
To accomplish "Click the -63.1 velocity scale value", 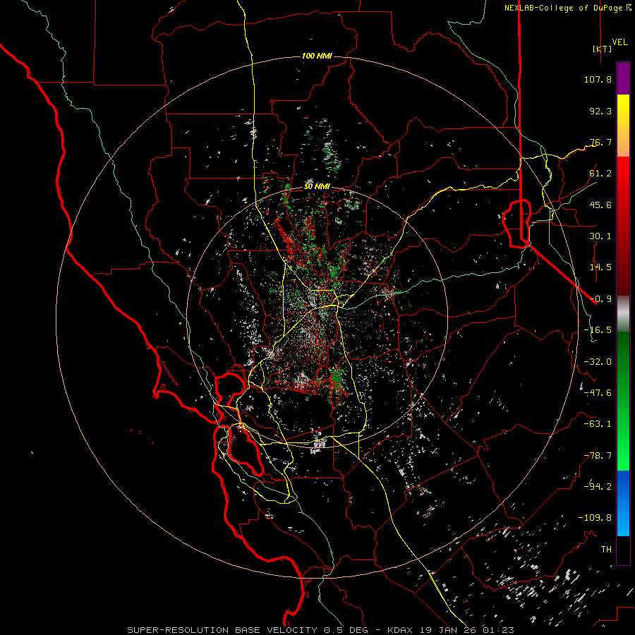I will pos(598,424).
